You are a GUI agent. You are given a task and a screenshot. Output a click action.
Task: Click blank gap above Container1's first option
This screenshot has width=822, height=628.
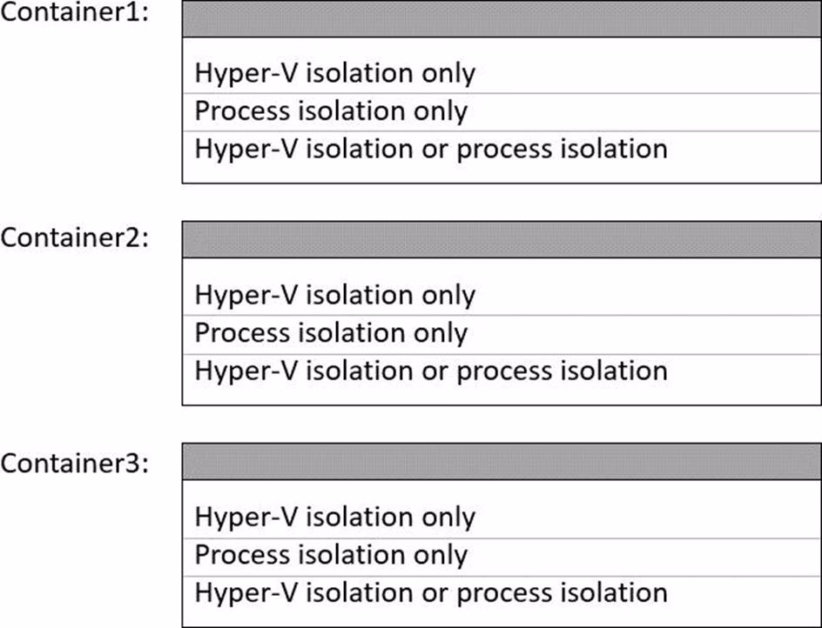point(501,46)
